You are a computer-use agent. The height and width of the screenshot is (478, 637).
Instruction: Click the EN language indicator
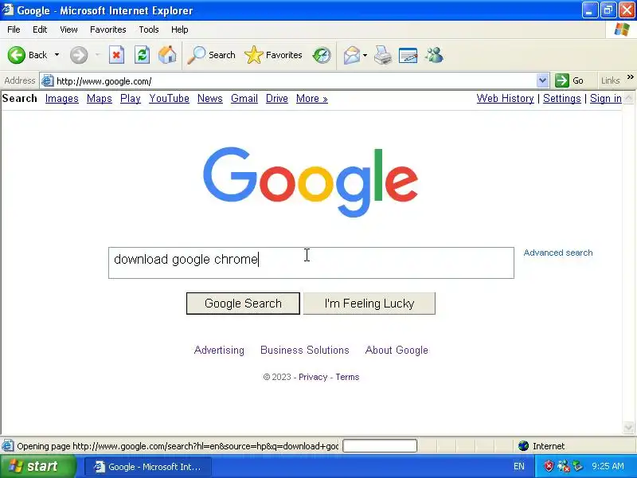(x=519, y=466)
